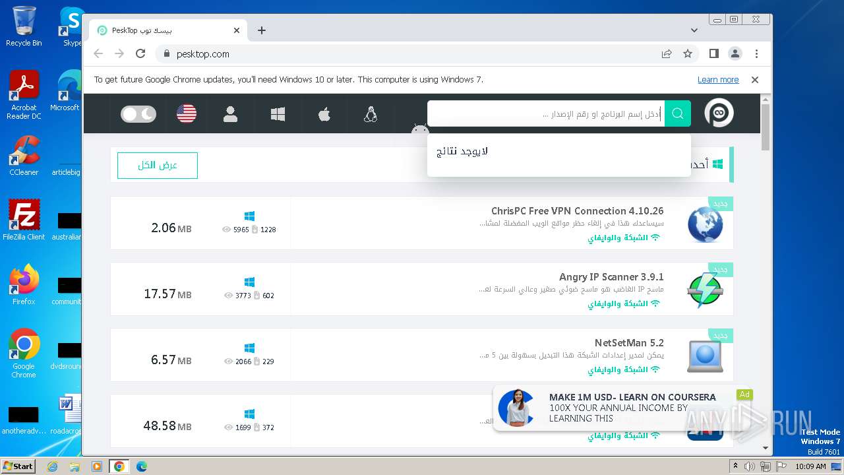Image resolution: width=844 pixels, height=475 pixels.
Task: Open the user account icon in the header
Action: pyautogui.click(x=230, y=114)
